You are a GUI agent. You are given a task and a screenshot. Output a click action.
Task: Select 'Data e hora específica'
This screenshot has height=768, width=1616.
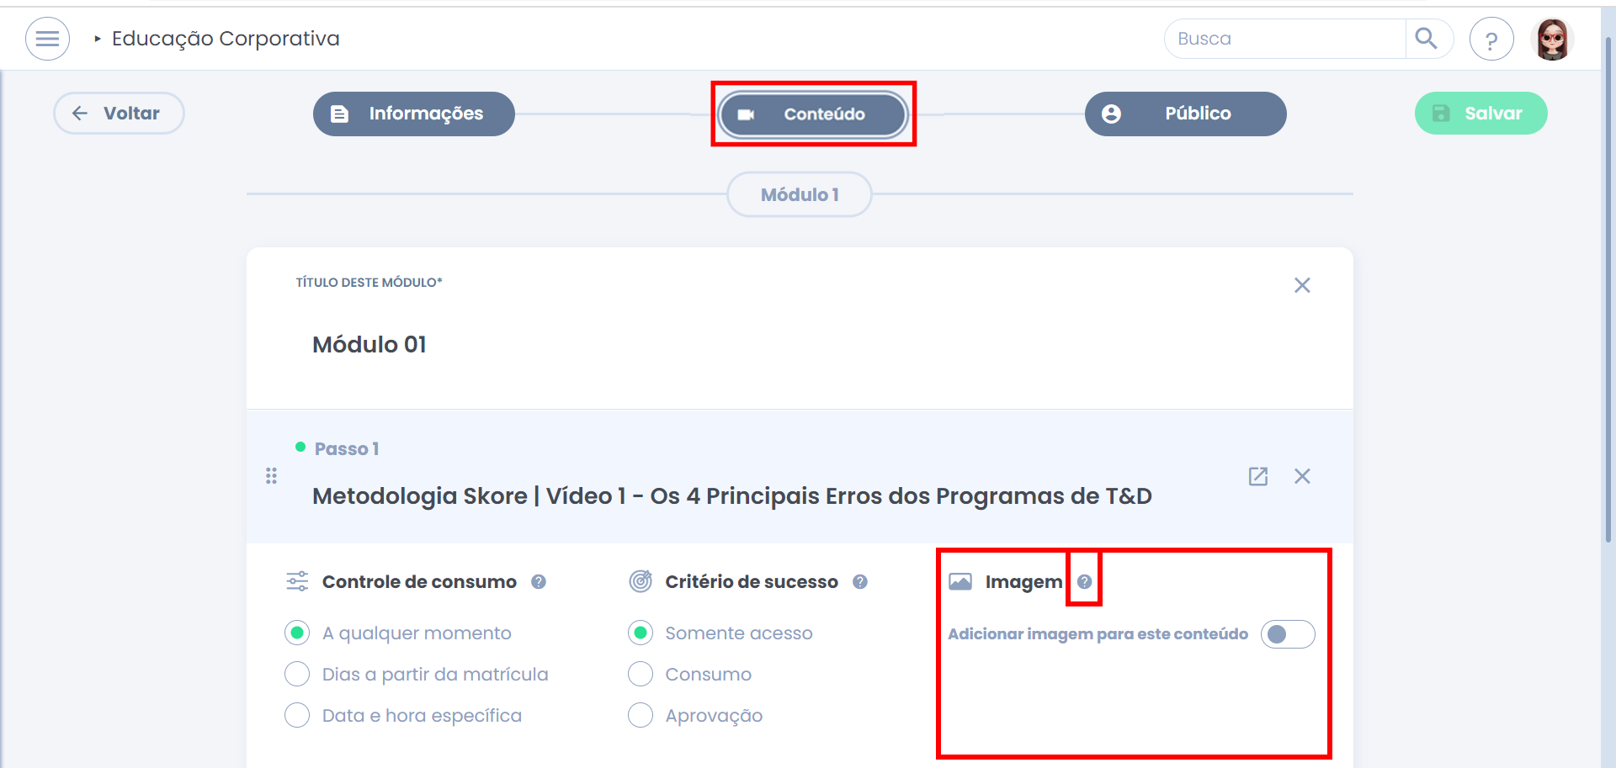point(297,715)
